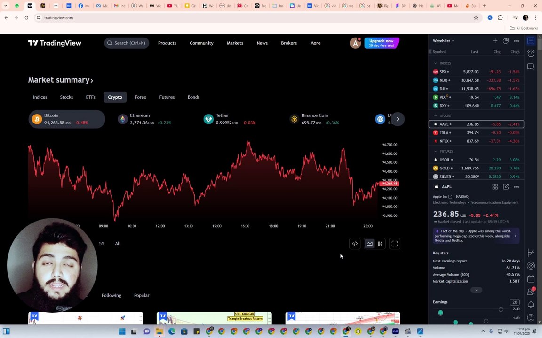Switch to the Indices tab
Image resolution: width=542 pixels, height=338 pixels.
pos(40,97)
